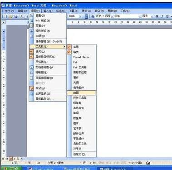Choose 页面 (Print Layout) in the View menu
Viewport: 172px width, 170px height.
(x=48, y=26)
